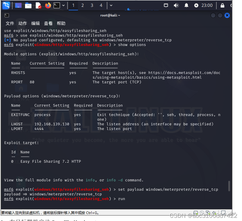Click the 'show options' command text
Viewport: 242px width, 221px height.
tap(132, 45)
